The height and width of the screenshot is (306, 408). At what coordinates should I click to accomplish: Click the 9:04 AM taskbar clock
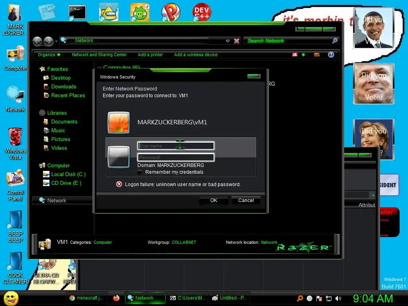tap(373, 298)
